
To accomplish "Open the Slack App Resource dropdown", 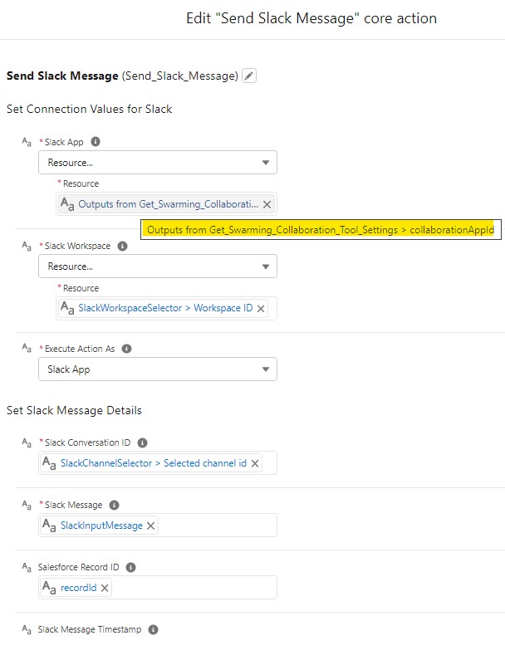I will 158,162.
